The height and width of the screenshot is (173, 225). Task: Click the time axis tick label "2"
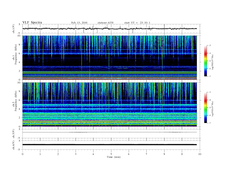pyautogui.click(x=58, y=154)
